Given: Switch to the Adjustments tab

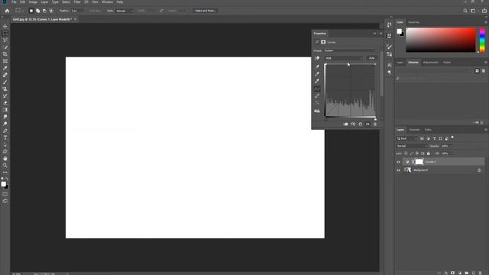Looking at the screenshot, I should (x=431, y=63).
